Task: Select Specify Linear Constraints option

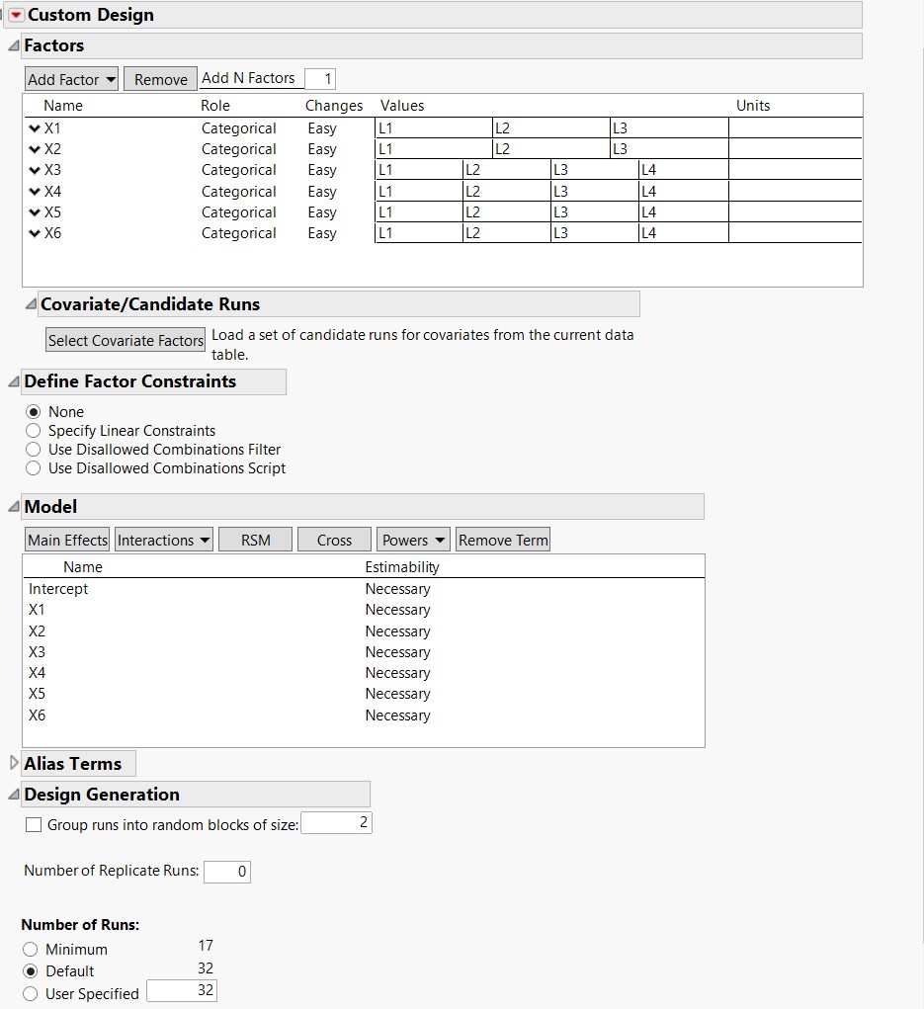Action: [33, 431]
